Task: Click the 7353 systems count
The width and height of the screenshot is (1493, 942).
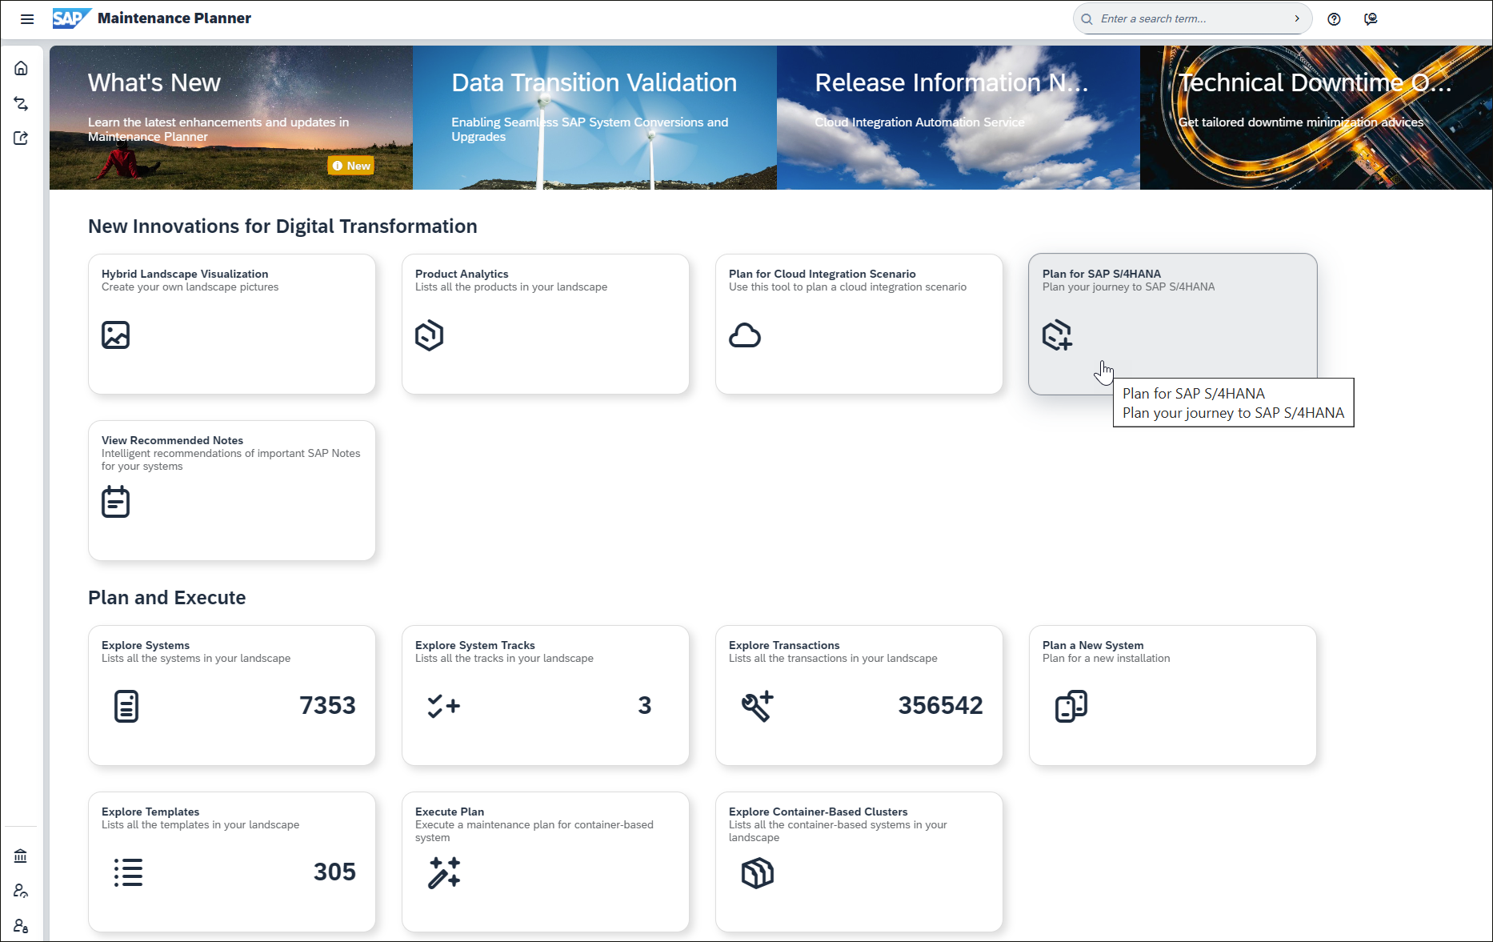Action: click(327, 705)
